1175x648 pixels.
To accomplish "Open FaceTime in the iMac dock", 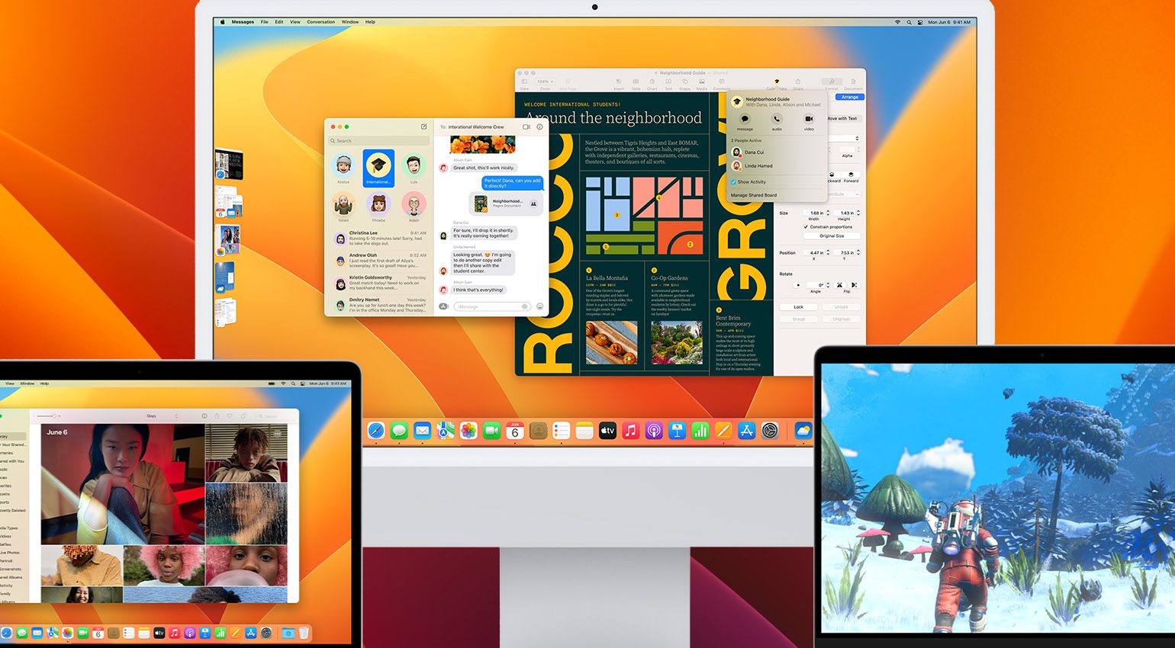I will pos(491,431).
